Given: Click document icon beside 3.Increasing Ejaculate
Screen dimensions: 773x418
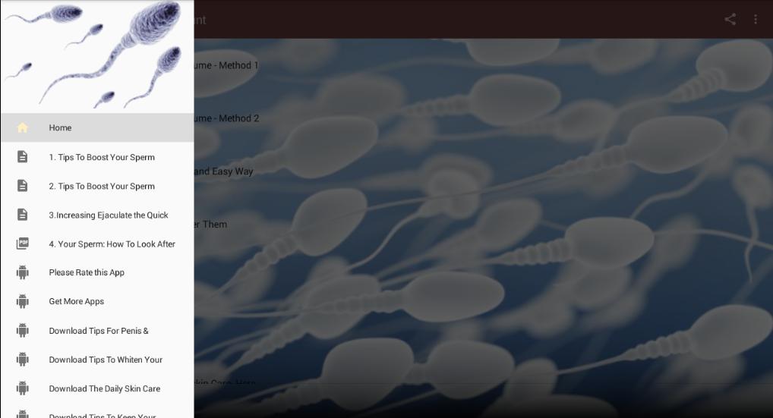Looking at the screenshot, I should coord(23,215).
